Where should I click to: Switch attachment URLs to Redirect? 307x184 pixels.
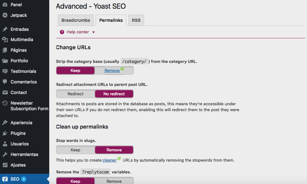coord(75,94)
